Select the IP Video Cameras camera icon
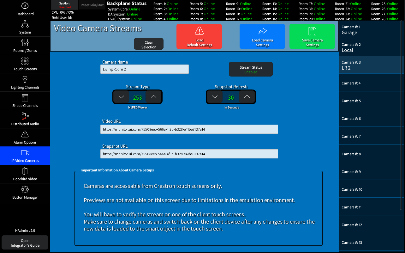 point(25,153)
